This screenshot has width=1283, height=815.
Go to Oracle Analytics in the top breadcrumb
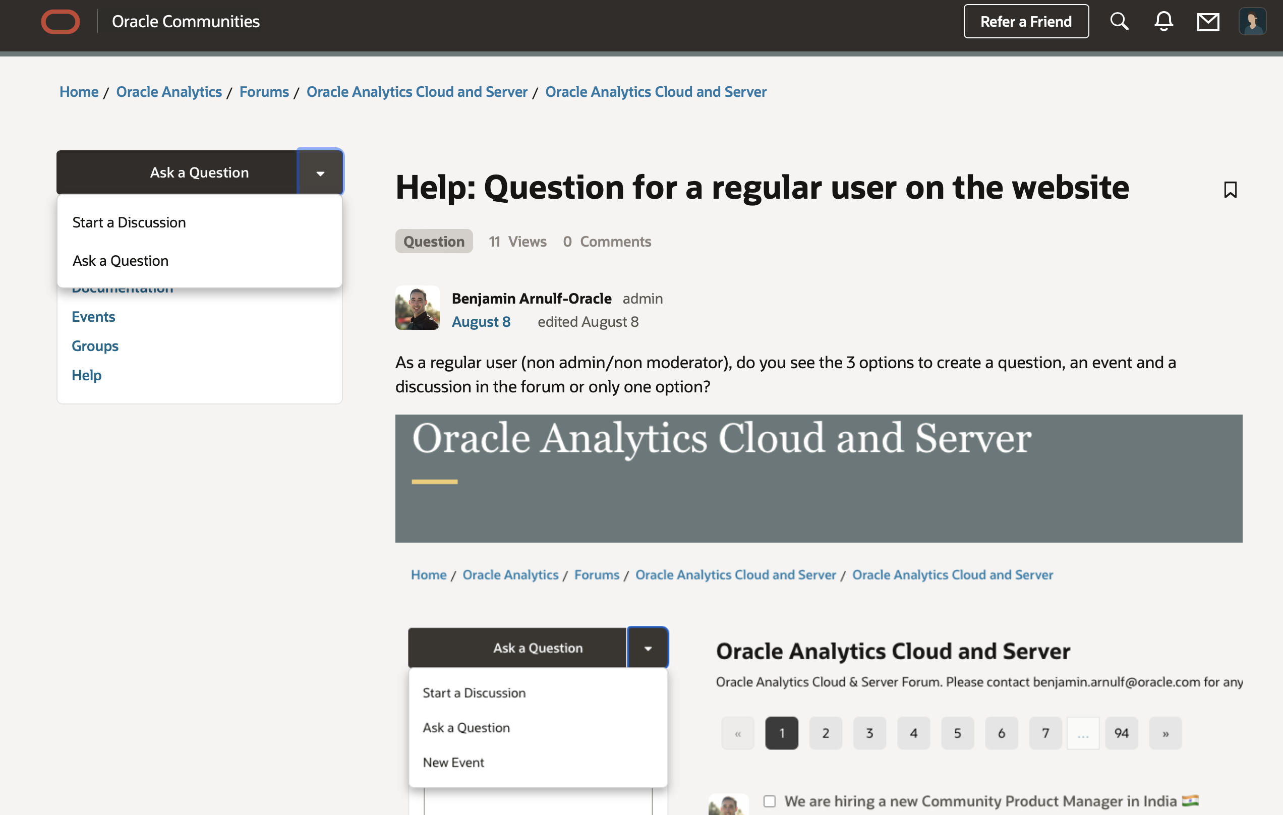(169, 92)
